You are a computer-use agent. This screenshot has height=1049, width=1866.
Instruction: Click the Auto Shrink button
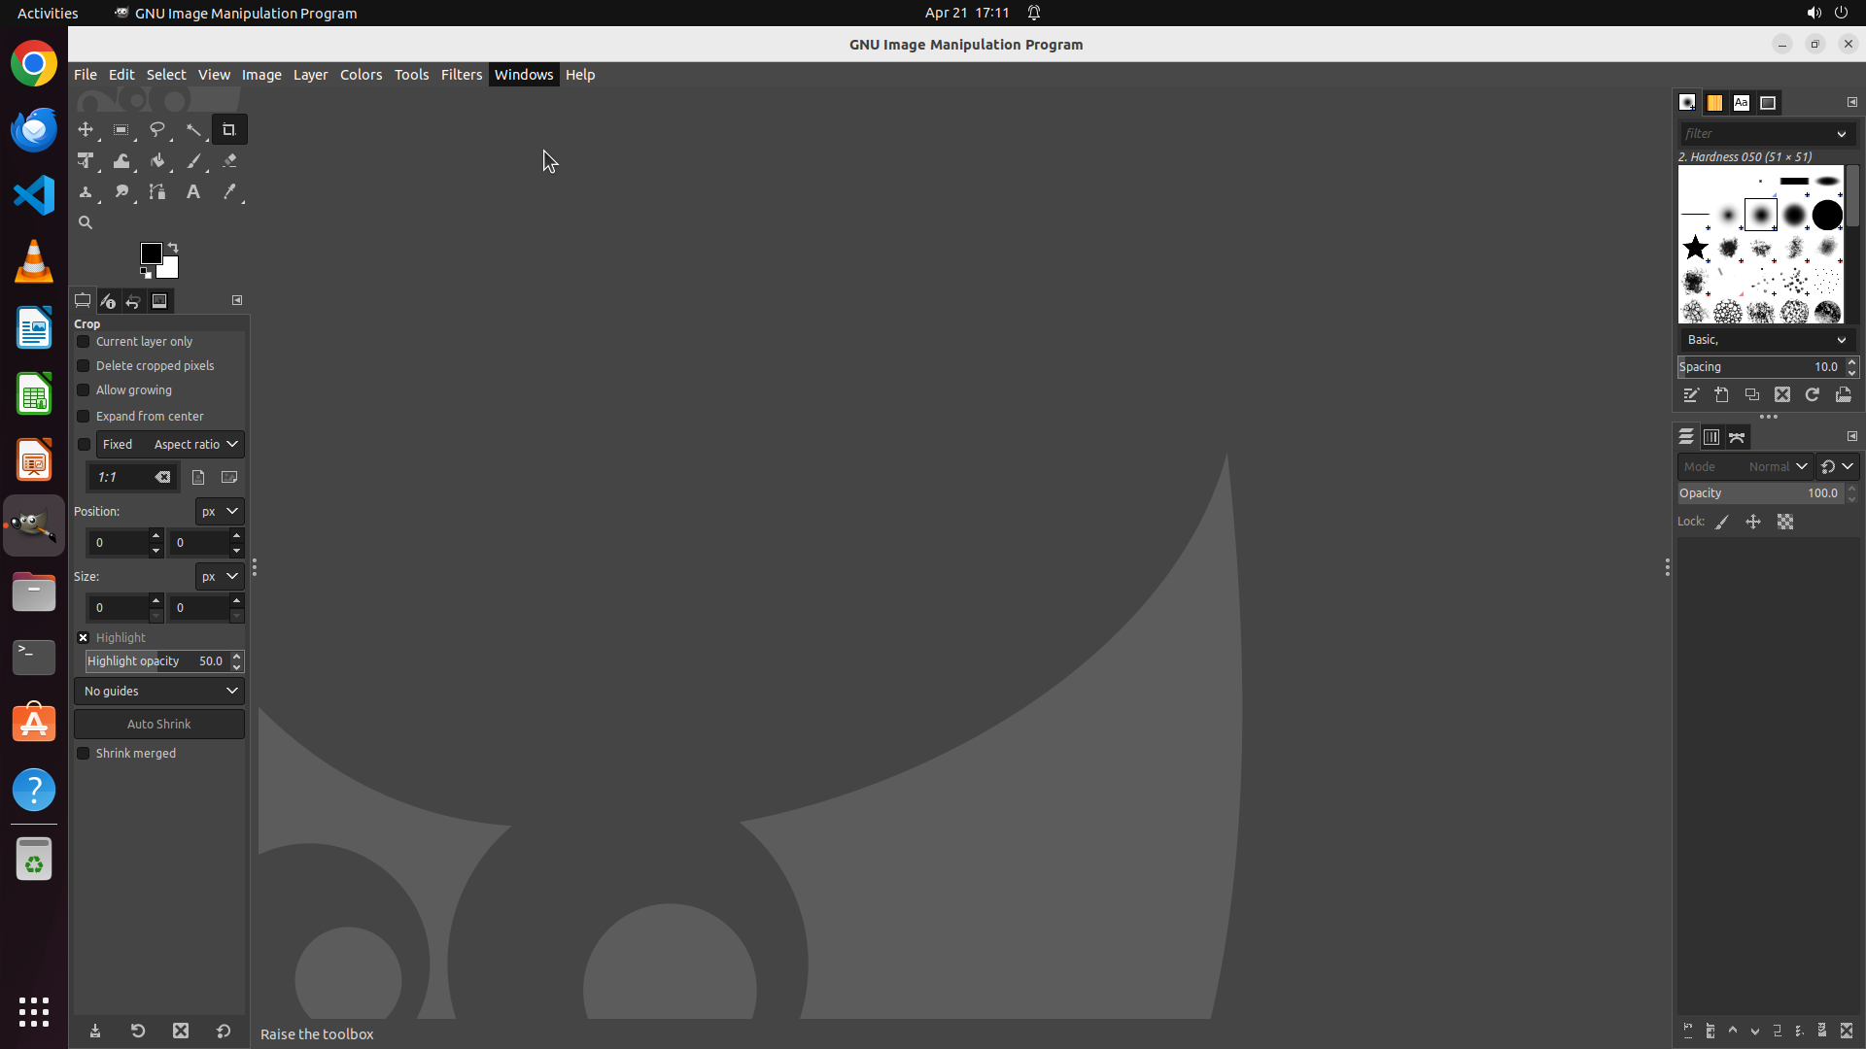coord(159,725)
